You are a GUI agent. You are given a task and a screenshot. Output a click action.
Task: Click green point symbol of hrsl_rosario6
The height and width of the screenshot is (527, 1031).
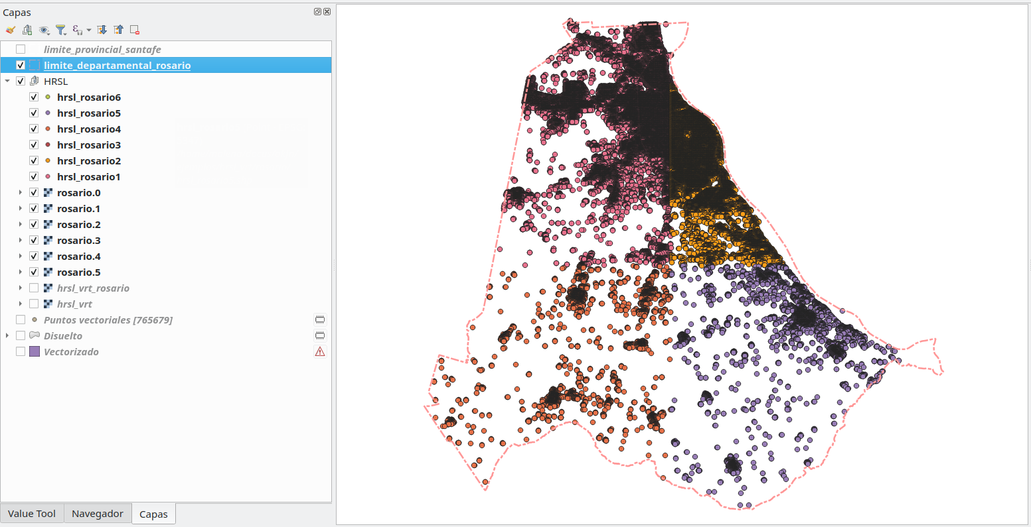click(48, 97)
